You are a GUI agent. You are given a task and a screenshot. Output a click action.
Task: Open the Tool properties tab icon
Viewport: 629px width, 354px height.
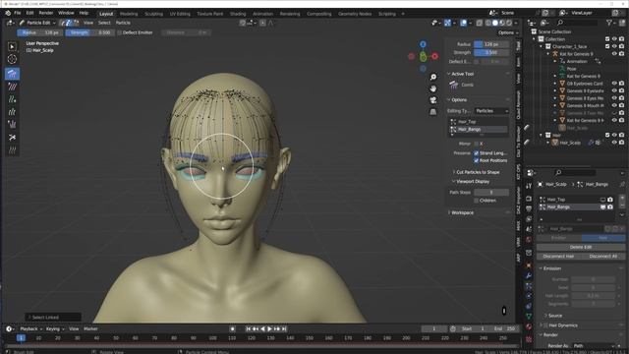click(529, 186)
